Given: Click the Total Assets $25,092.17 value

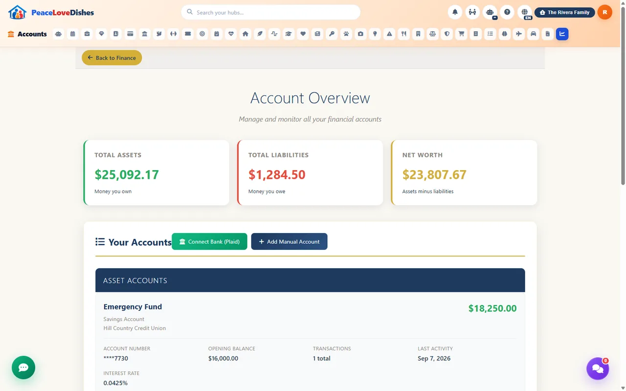Looking at the screenshot, I should tap(127, 174).
